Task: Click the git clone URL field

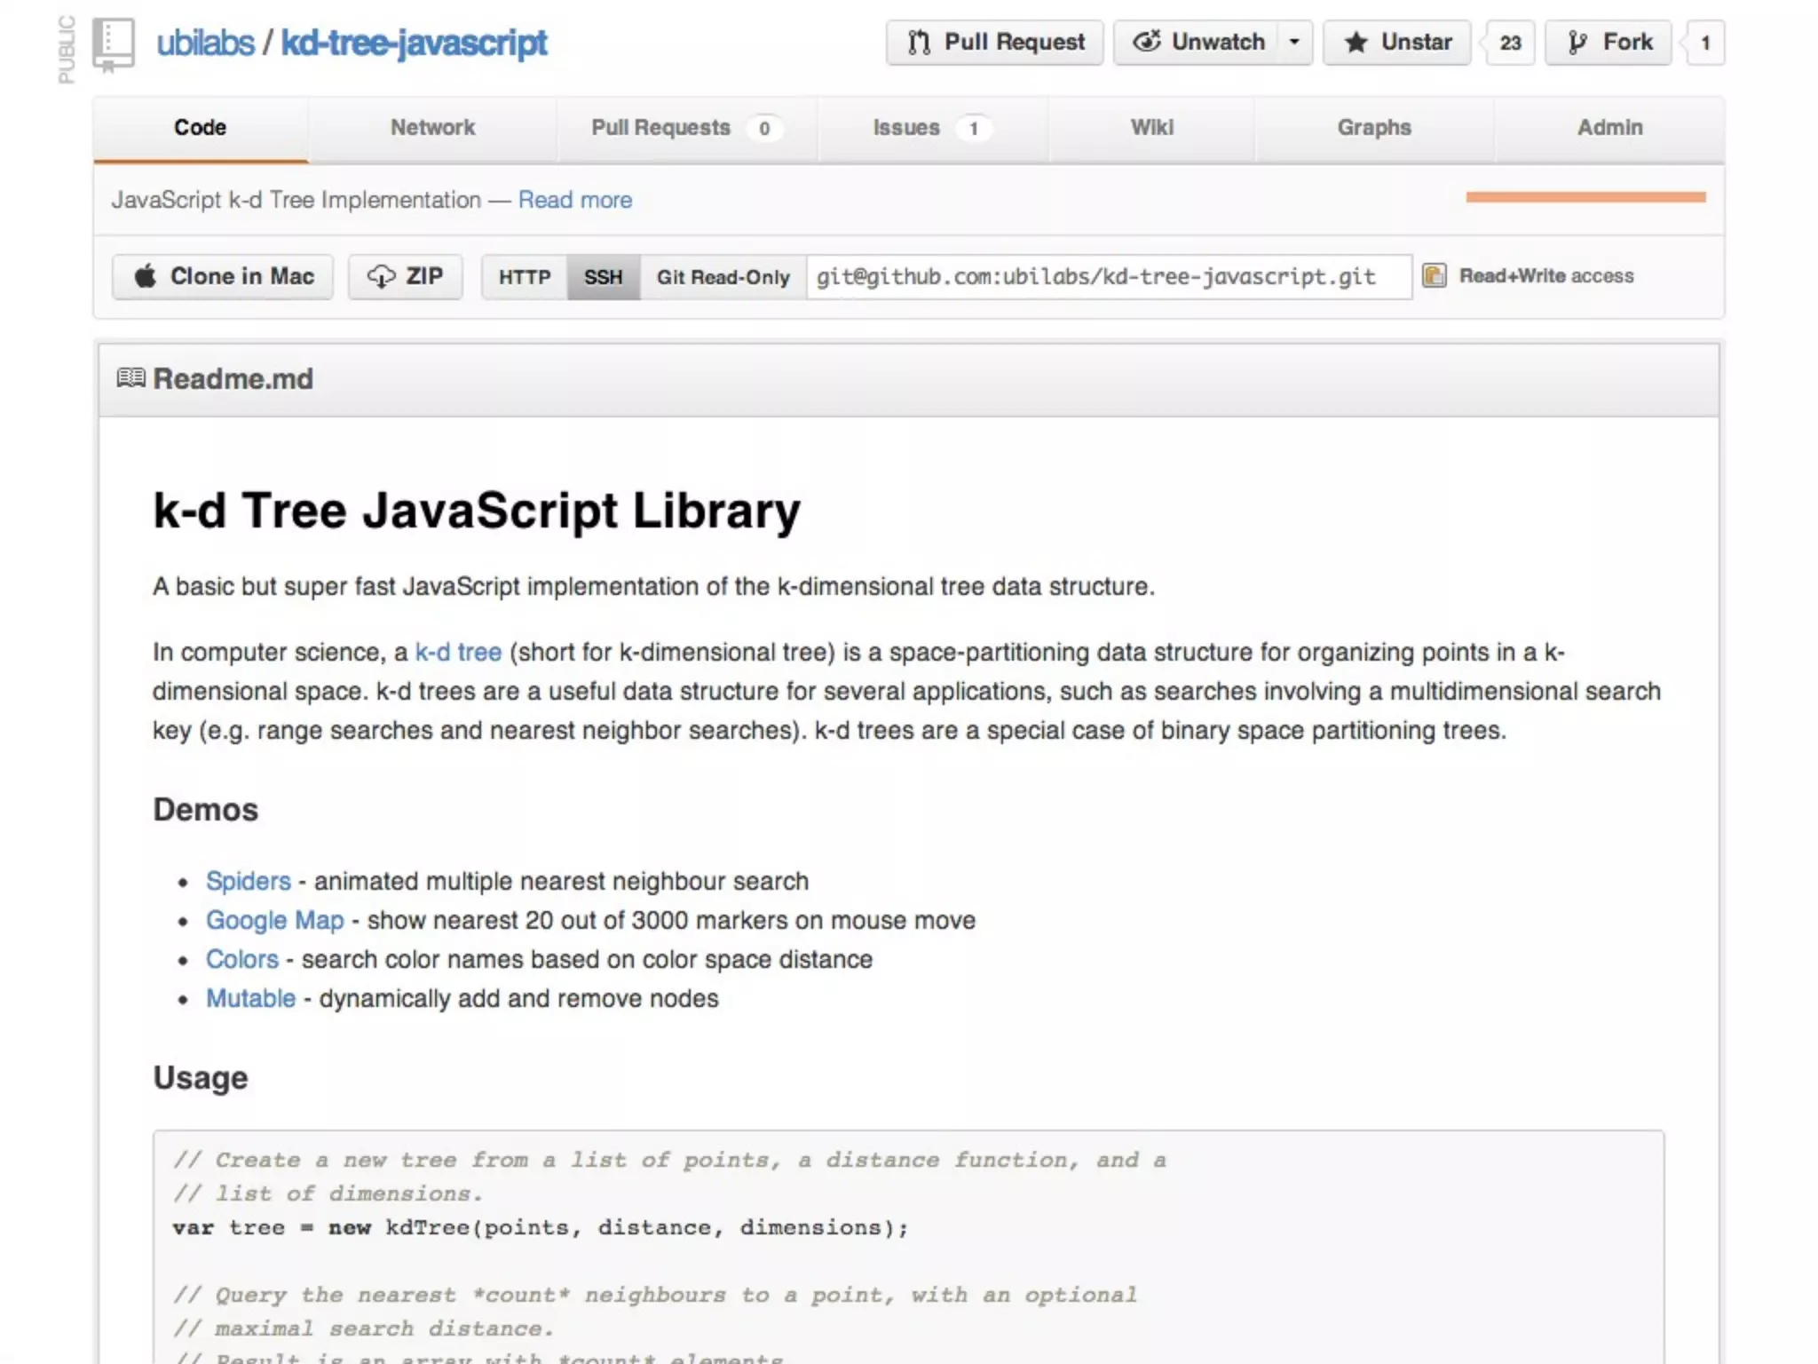Action: click(1108, 277)
